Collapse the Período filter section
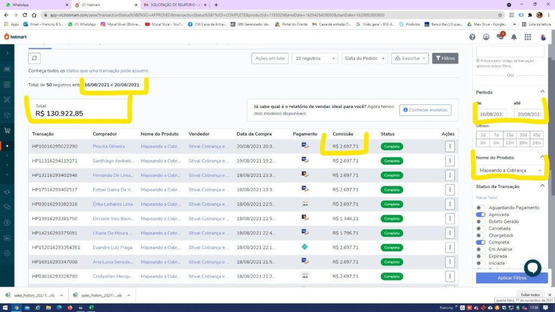This screenshot has width=555, height=312. [542, 92]
